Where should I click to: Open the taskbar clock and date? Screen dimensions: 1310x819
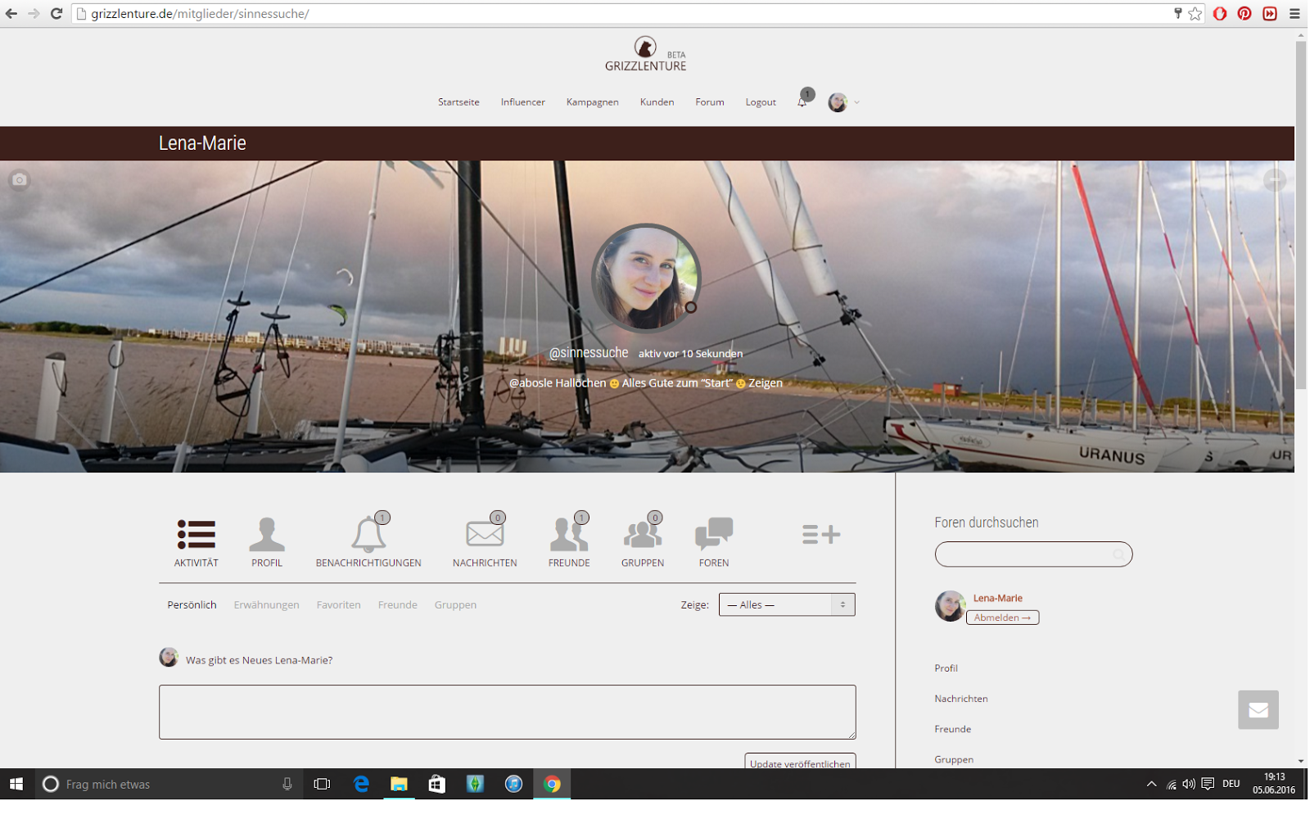click(x=1274, y=784)
